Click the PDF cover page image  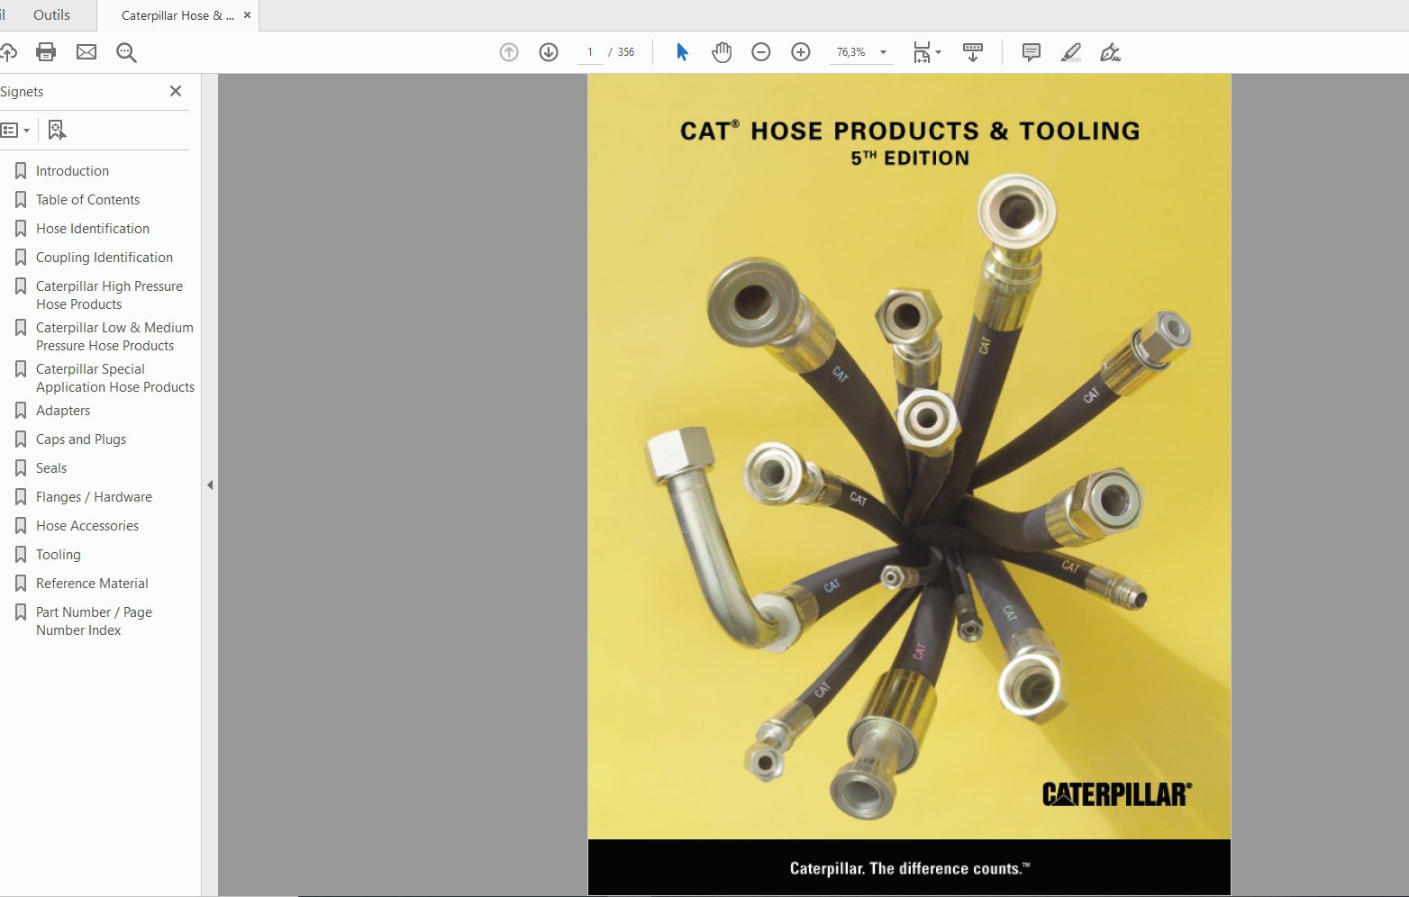pos(909,485)
